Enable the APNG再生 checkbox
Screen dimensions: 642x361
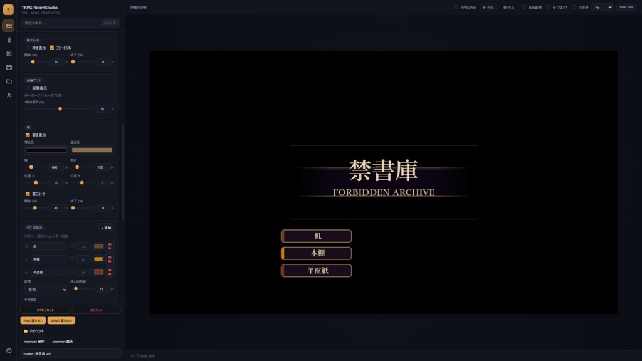(x=456, y=7)
